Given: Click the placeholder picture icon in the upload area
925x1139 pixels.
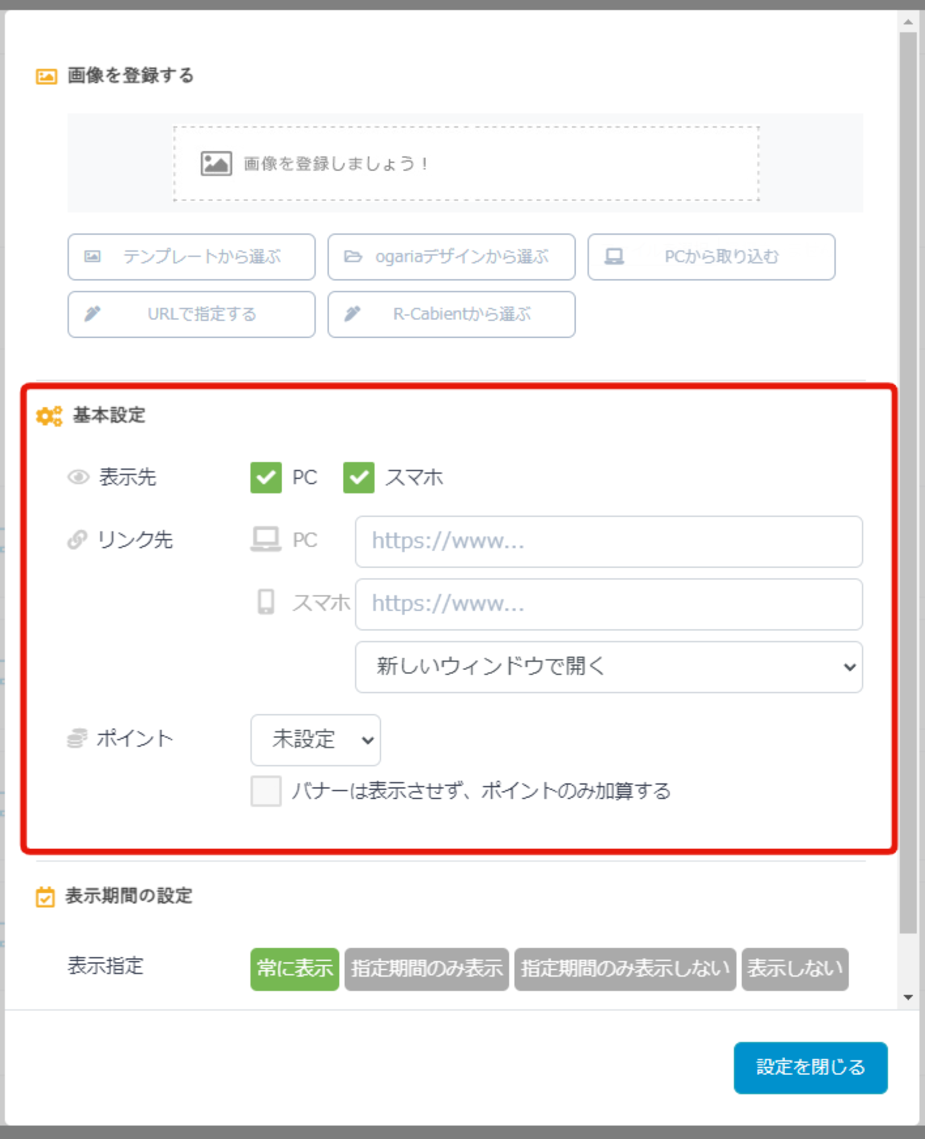Looking at the screenshot, I should pyautogui.click(x=216, y=163).
